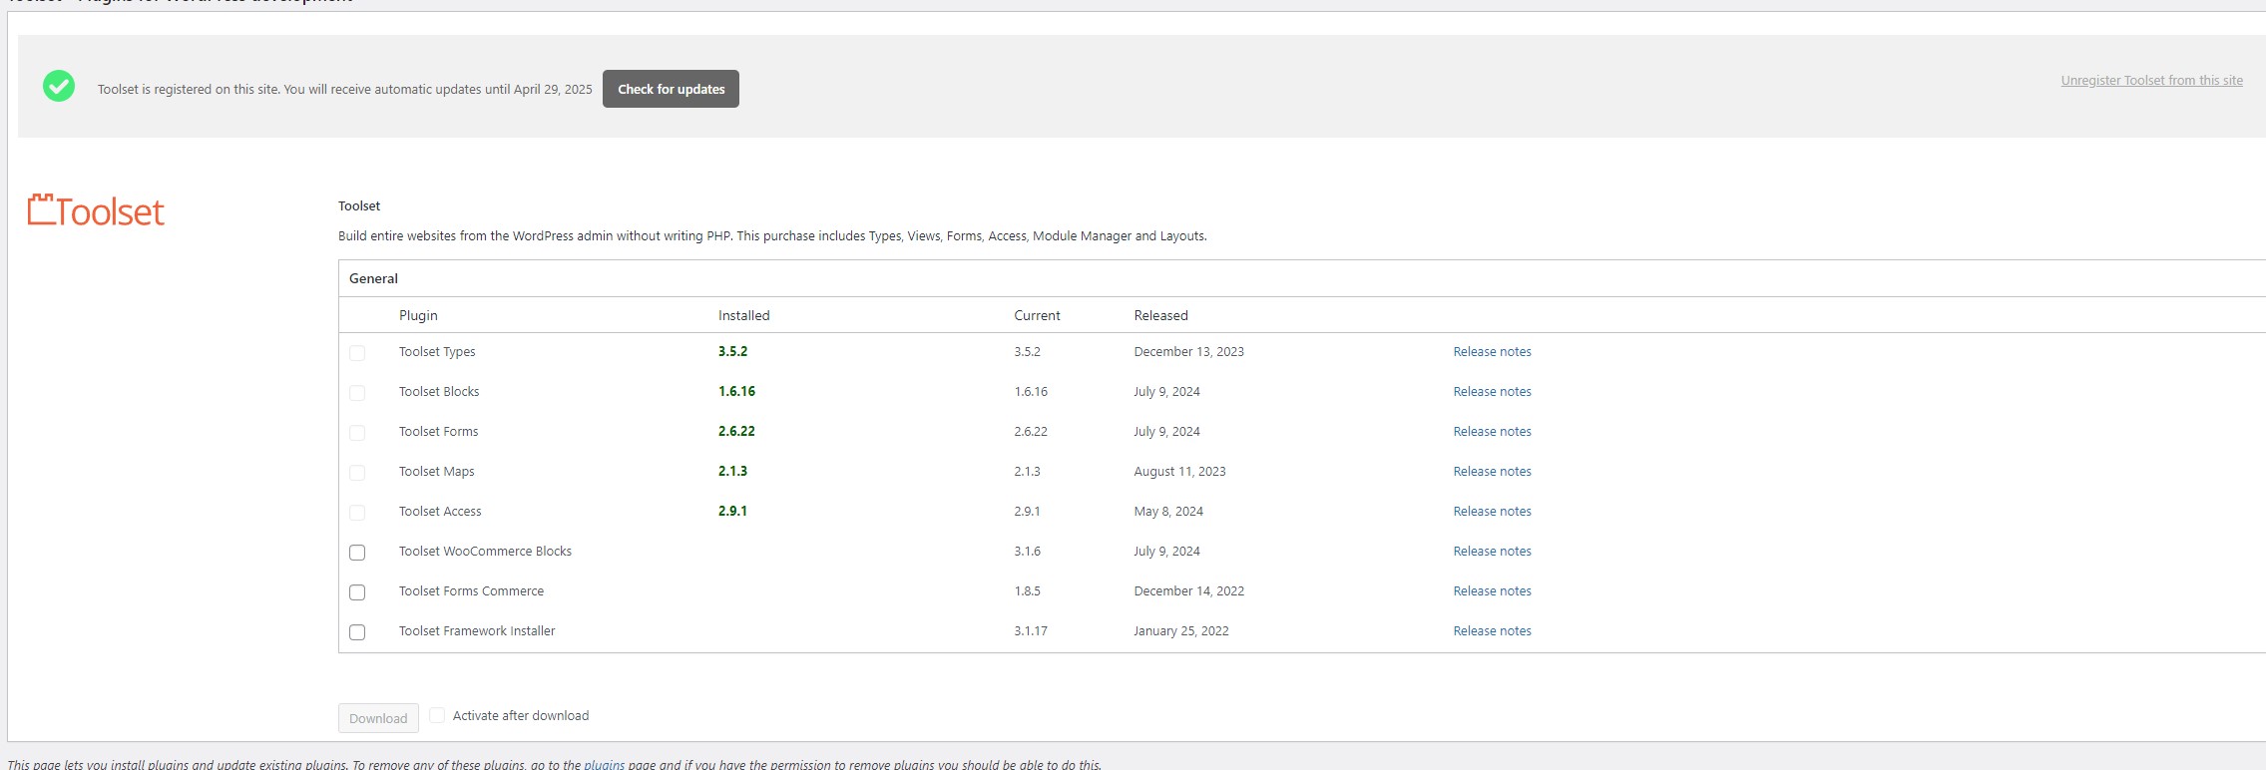Open Release notes for Toolset Access
Image resolution: width=2266 pixels, height=770 pixels.
coord(1492,512)
